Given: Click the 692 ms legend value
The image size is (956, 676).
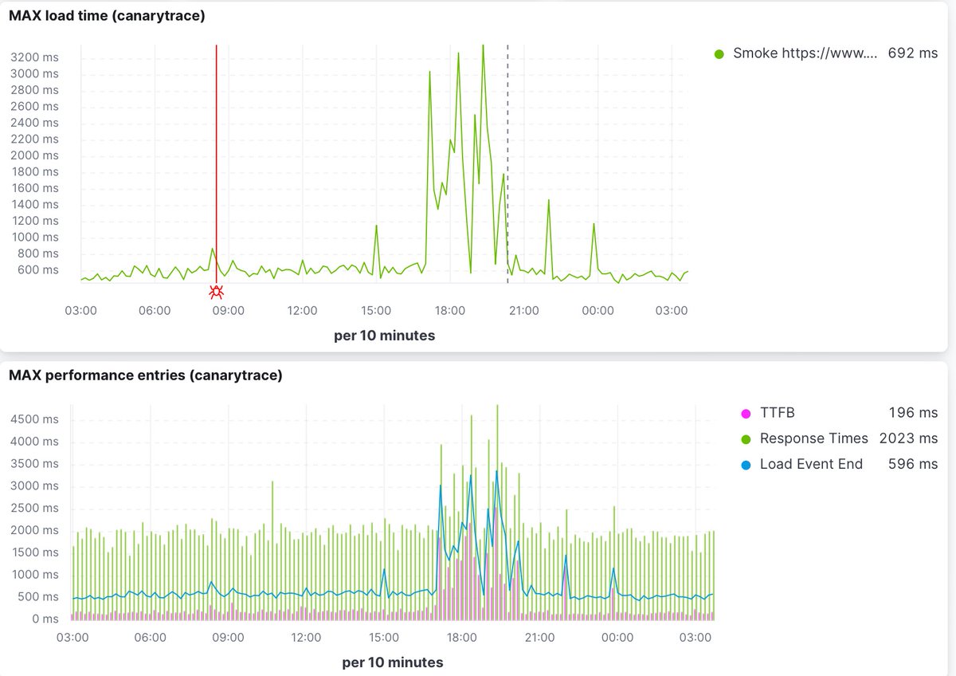Looking at the screenshot, I should tap(913, 54).
